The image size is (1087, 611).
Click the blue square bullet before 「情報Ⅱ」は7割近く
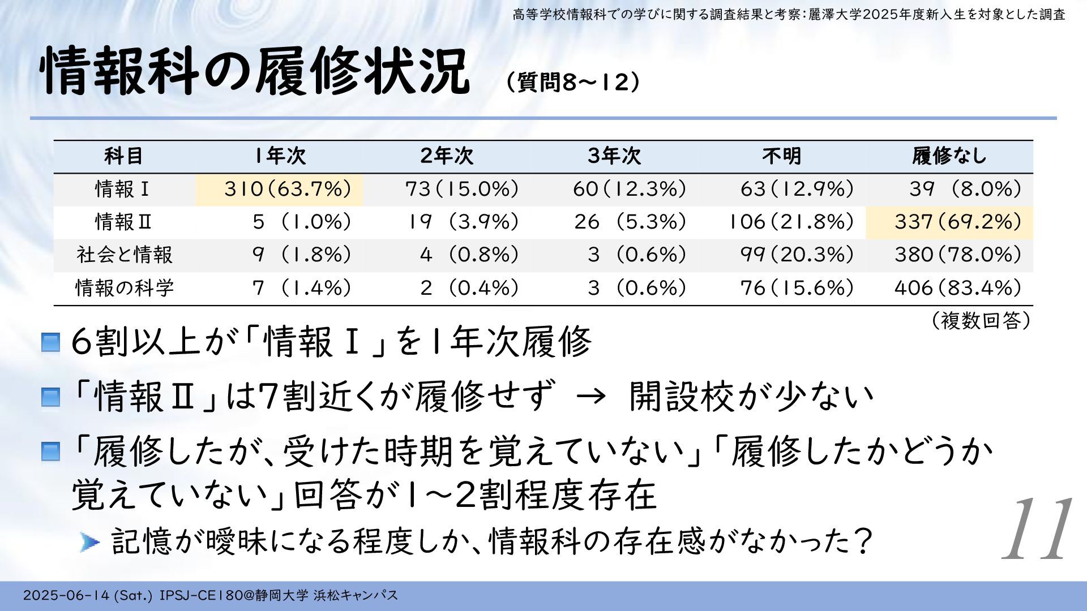click(51, 397)
